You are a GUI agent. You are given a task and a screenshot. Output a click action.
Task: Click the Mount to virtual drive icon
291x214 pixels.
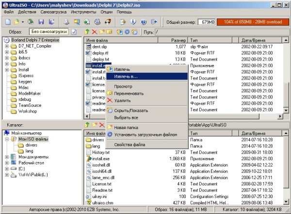tap(97, 22)
